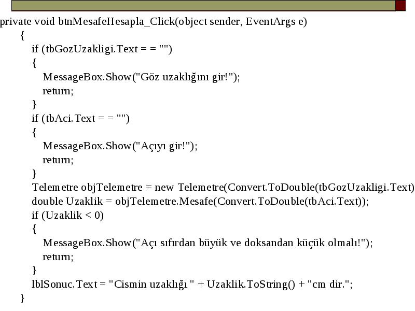Click the 'Telemetre objTelemetre = new Telemetre' line
The width and height of the screenshot is (415, 311).
(x=223, y=188)
